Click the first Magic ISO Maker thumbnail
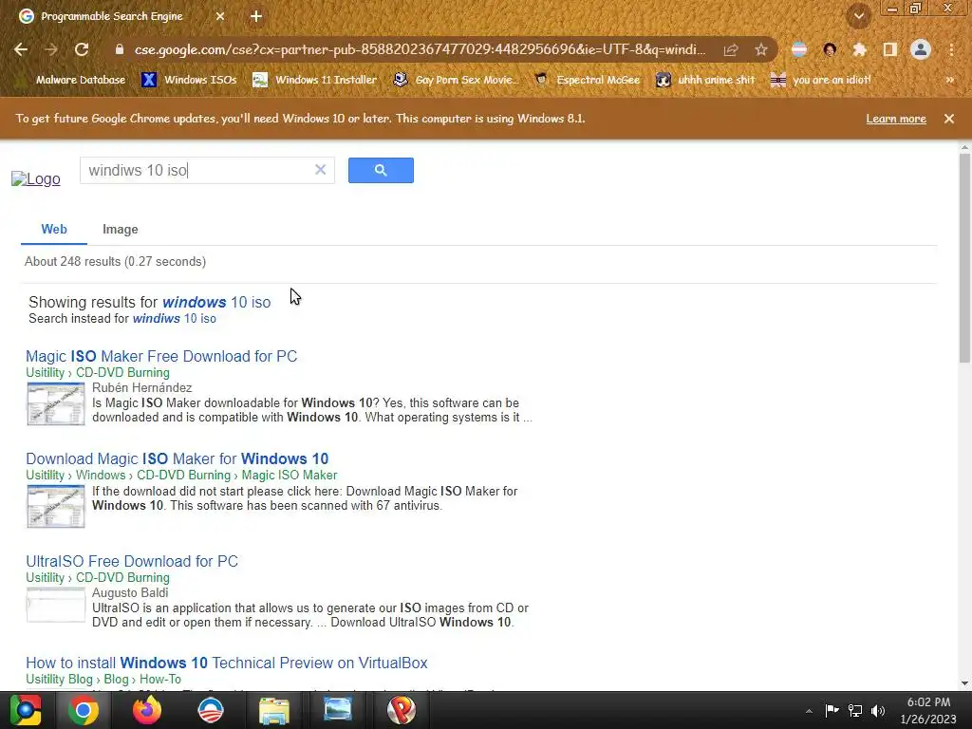 coord(56,403)
